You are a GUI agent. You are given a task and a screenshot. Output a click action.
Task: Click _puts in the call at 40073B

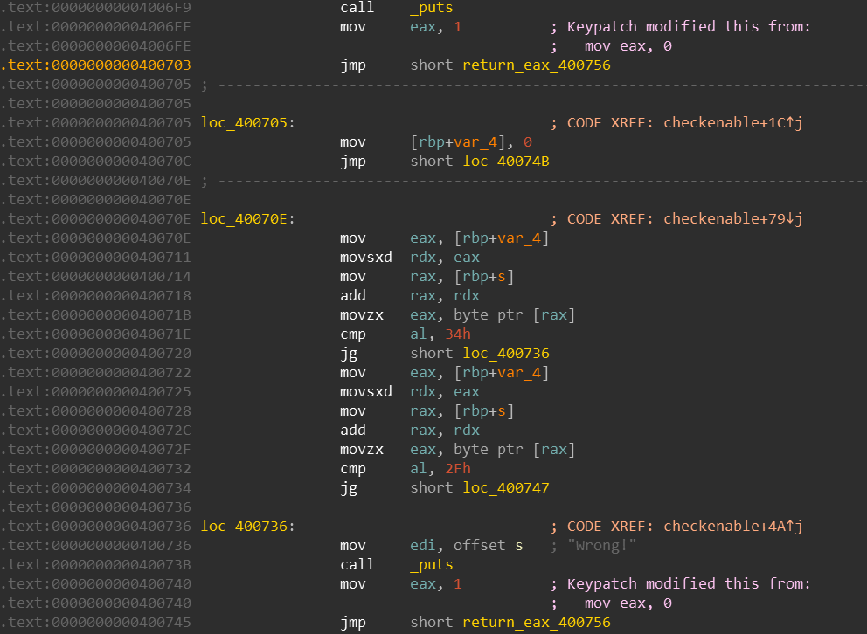point(431,564)
